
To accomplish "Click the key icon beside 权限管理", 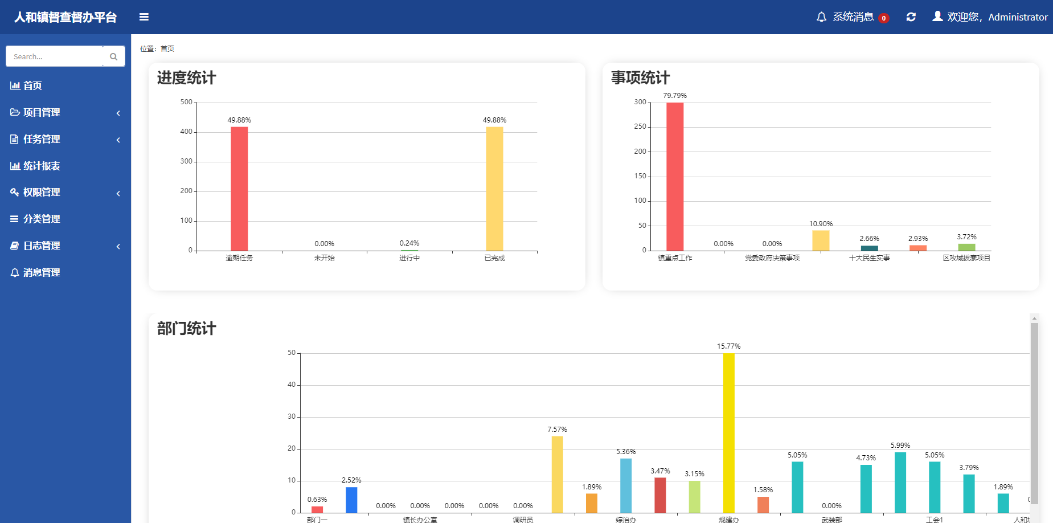I will click(15, 192).
